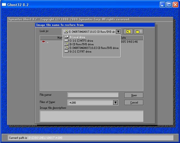This screenshot has height=143, width=180.
Task: Click the Look in drive combo box
Action: (92, 31)
